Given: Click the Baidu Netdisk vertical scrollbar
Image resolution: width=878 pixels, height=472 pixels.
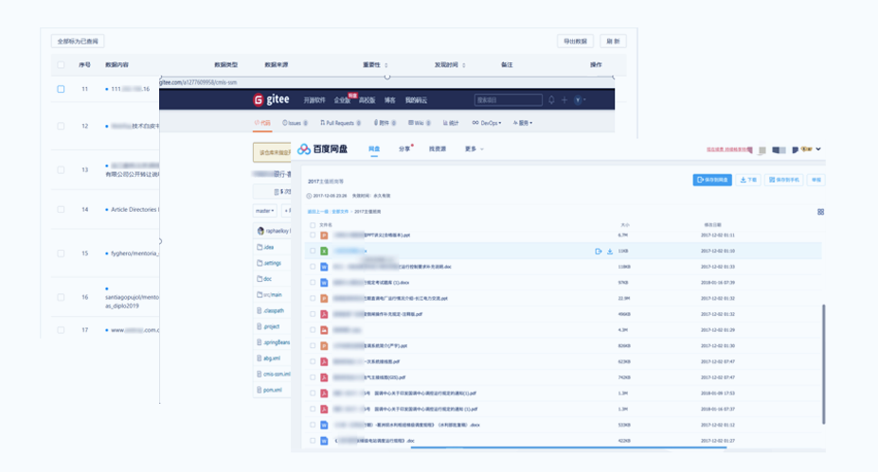Looking at the screenshot, I should 823,364.
